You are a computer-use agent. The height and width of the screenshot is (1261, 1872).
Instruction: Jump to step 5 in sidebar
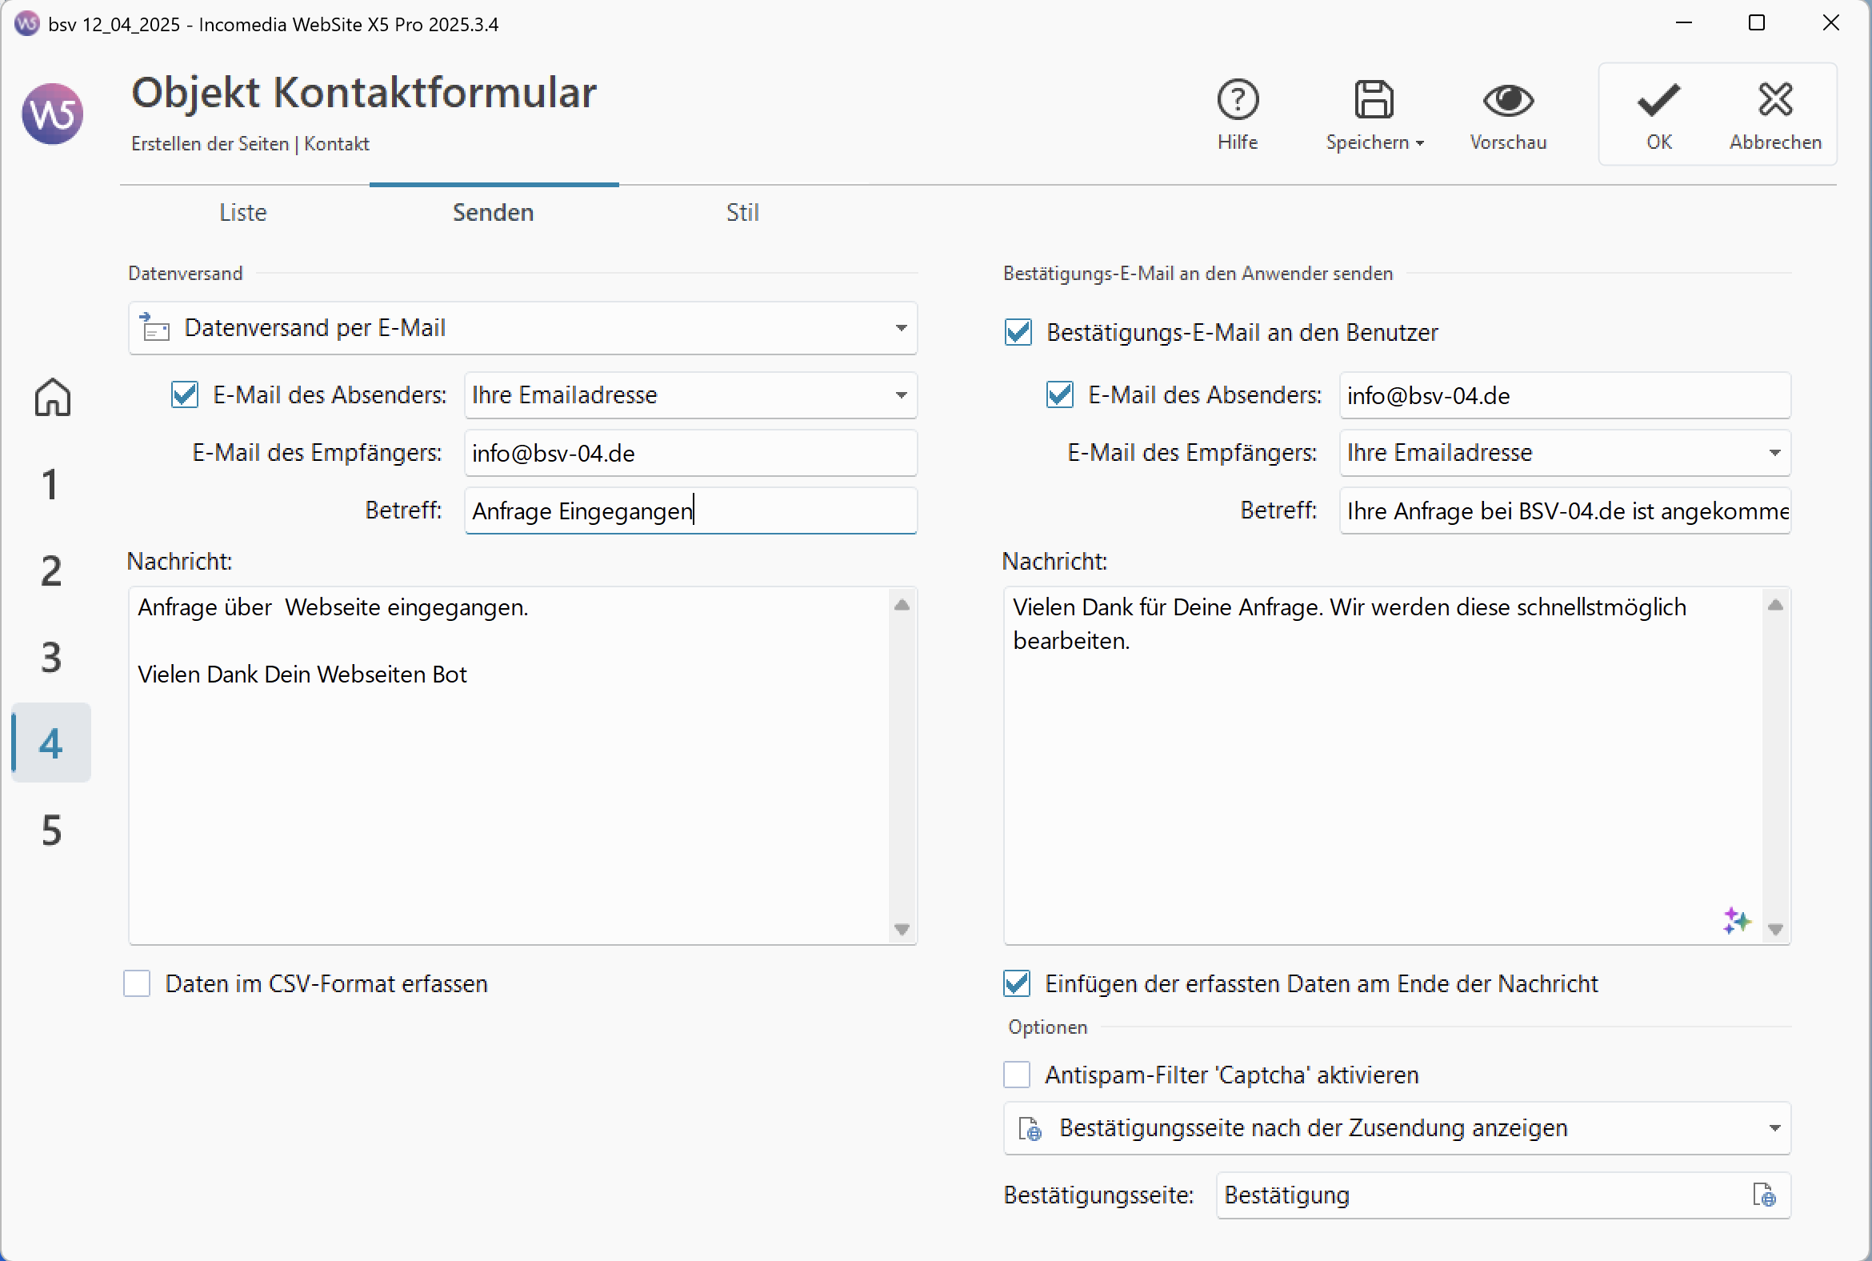pos(51,830)
